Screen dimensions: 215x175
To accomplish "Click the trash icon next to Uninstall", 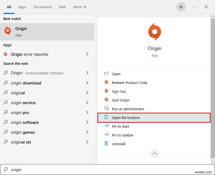I will [106, 144].
